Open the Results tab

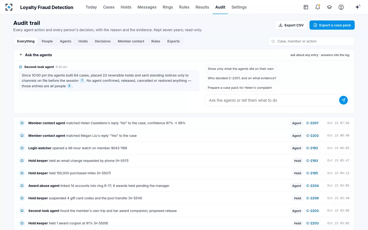(x=202, y=7)
